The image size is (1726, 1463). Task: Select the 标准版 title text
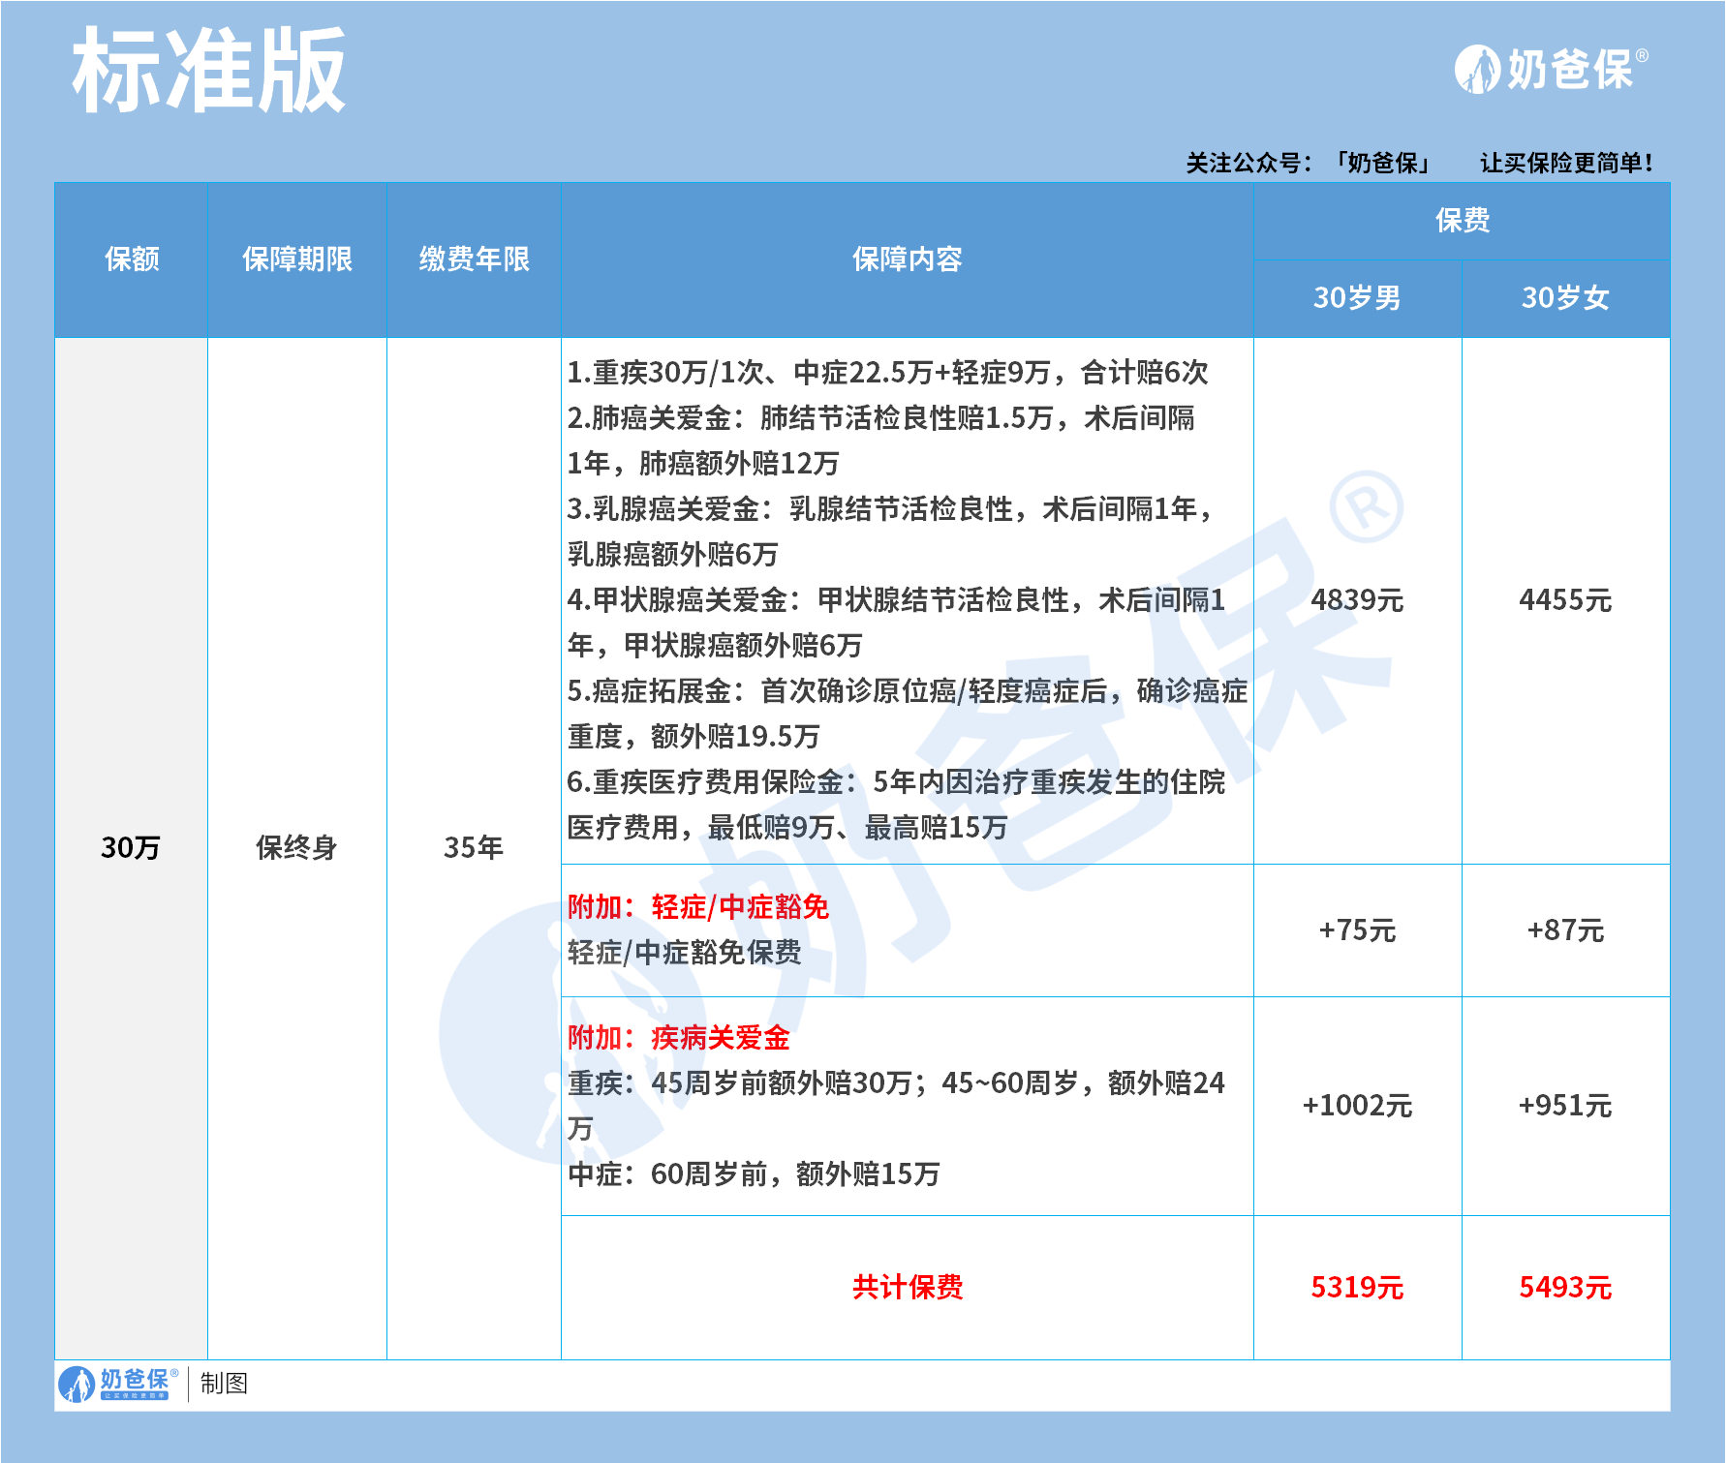(209, 72)
